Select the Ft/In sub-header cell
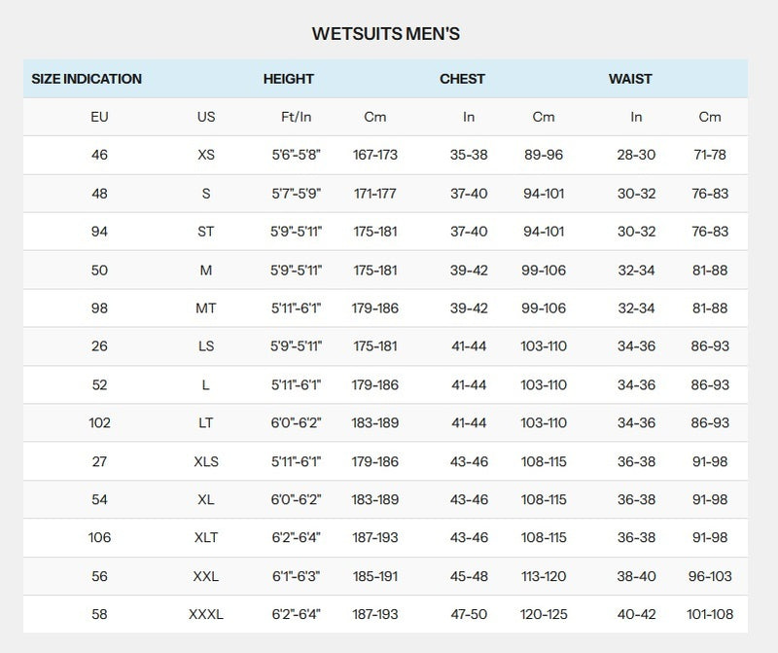The height and width of the screenshot is (653, 778). pyautogui.click(x=297, y=117)
